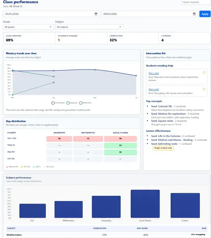Click the red Mathematics cell showing 42
Screen dimensions: 211x238
tap(88, 139)
